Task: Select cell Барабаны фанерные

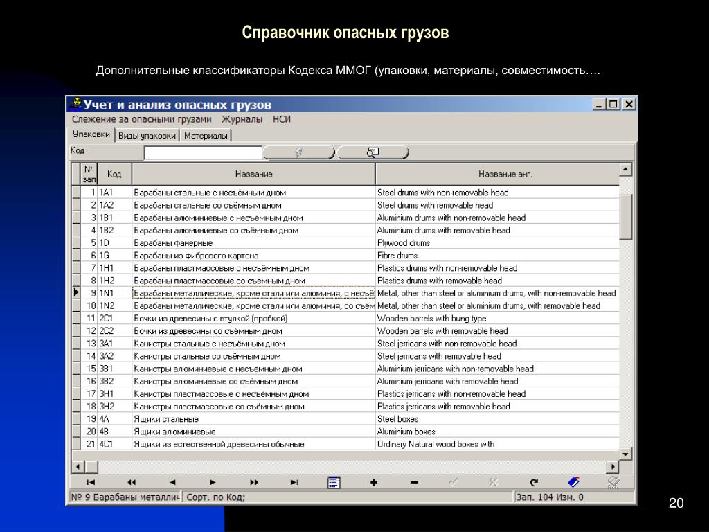Action: click(253, 243)
